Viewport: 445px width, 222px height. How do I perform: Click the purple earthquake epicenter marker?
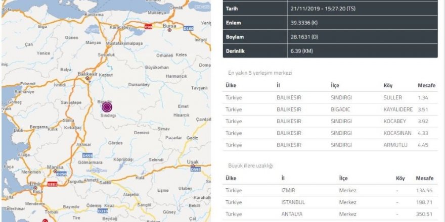pos(107,107)
